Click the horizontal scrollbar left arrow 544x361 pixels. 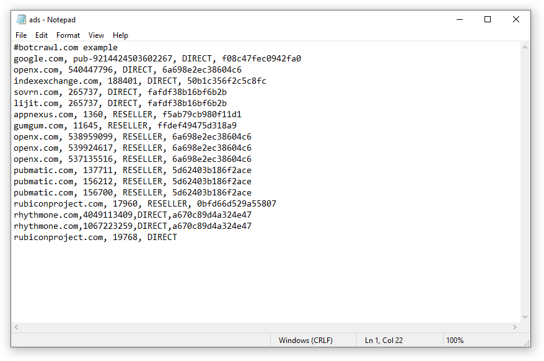pyautogui.click(x=16, y=327)
